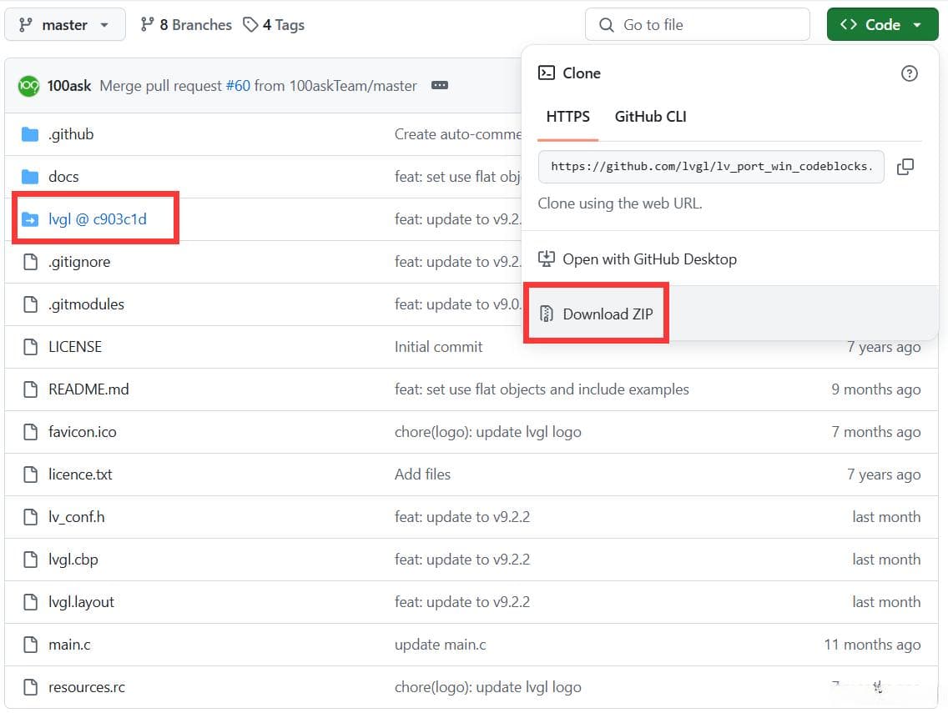This screenshot has width=948, height=713.
Task: Open the lvgl @ c903c1d submodule
Action: point(98,219)
